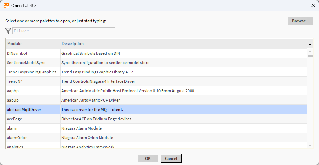Click the filter funnel icon
The height and width of the screenshot is (165, 319).
tap(8, 31)
